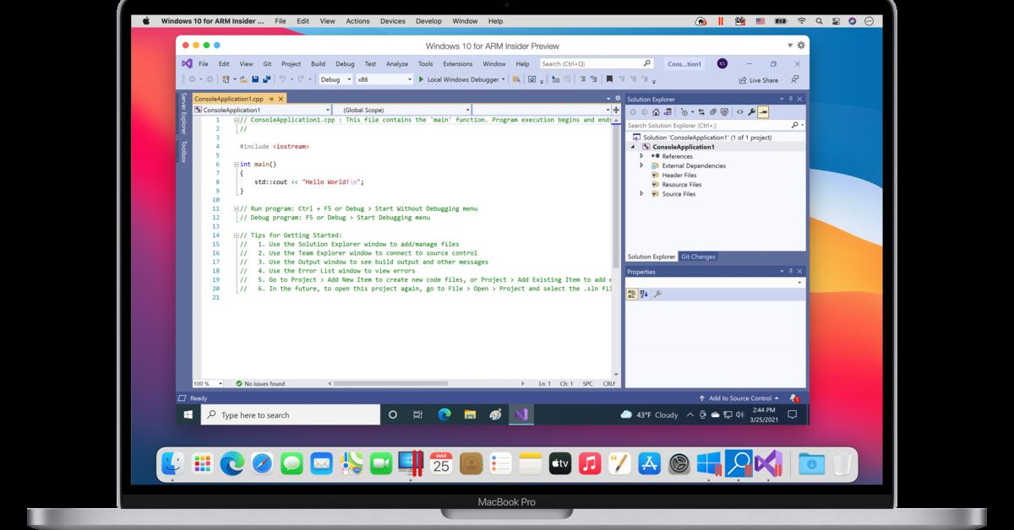Image resolution: width=1014 pixels, height=530 pixels.
Task: Collapse the main() function code fold
Action: (x=237, y=164)
